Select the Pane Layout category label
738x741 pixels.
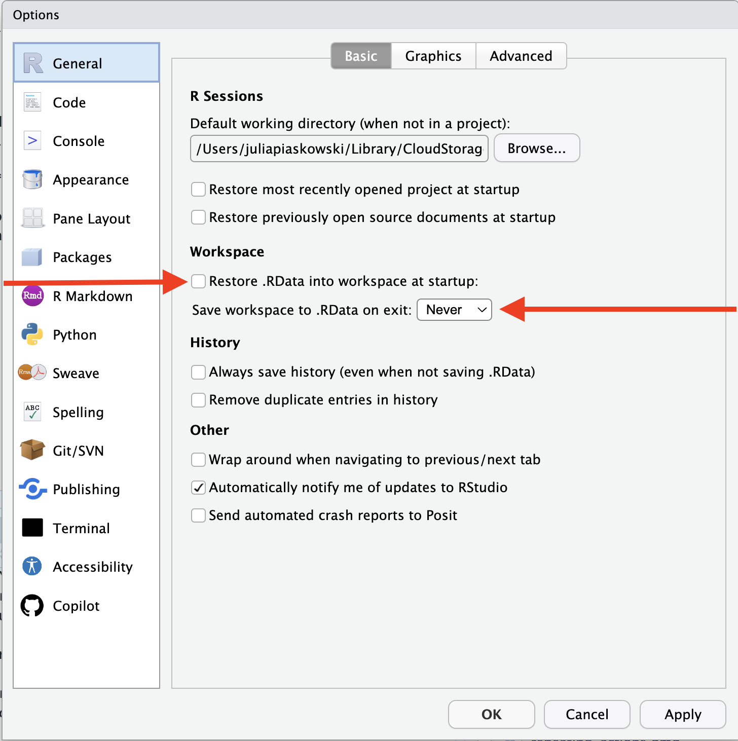pyautogui.click(x=92, y=219)
